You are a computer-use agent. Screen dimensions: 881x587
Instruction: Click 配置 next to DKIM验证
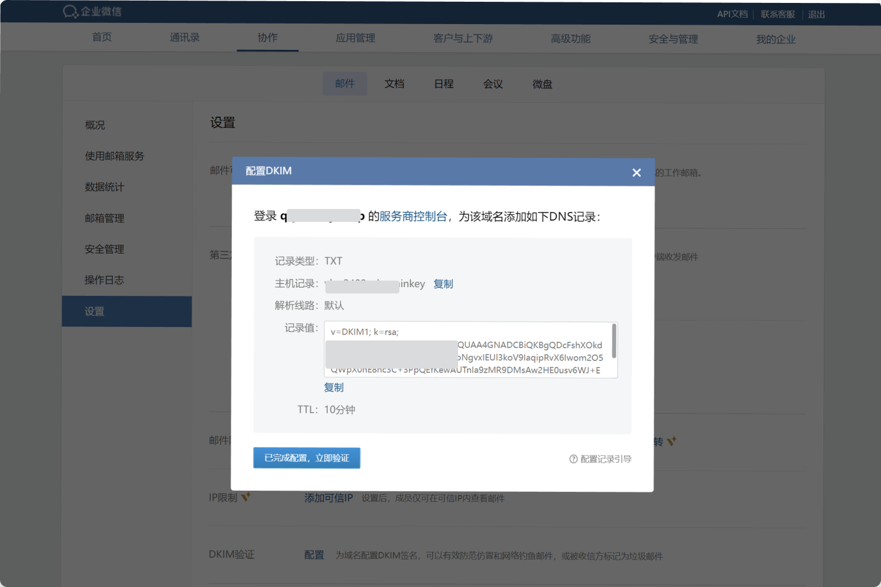coord(314,555)
